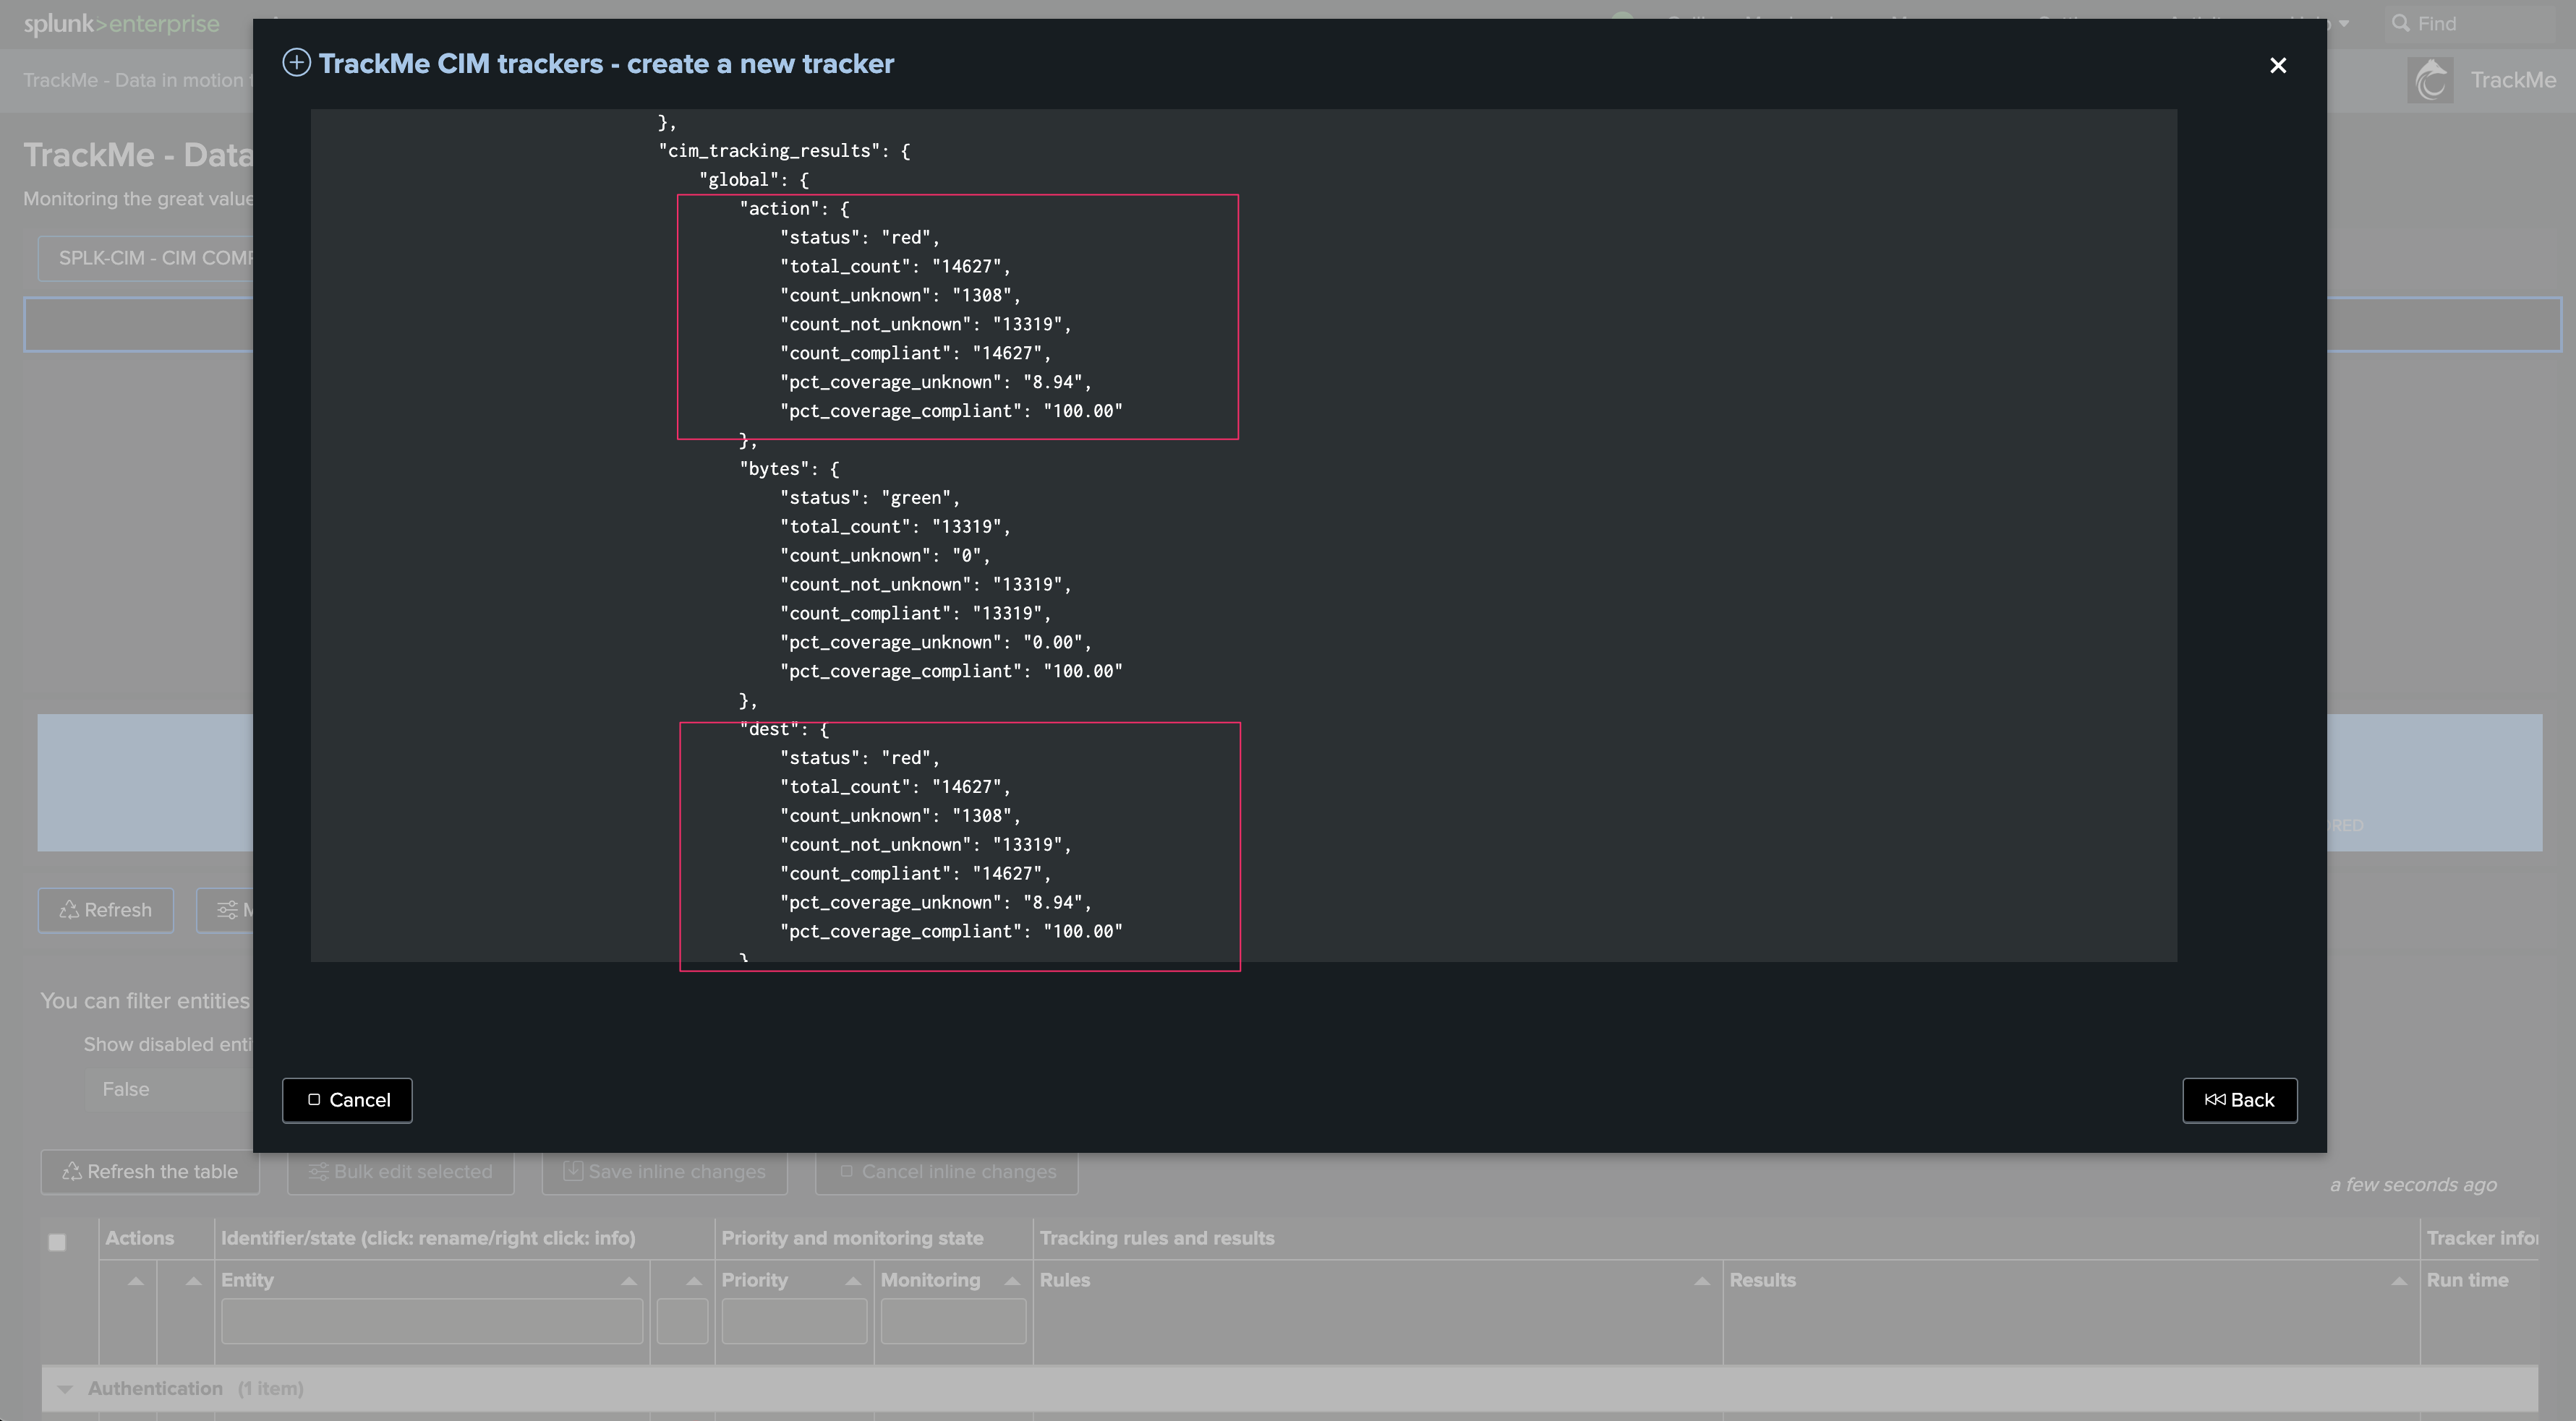Sort by the Entity column arrow
2576x1421 pixels.
(x=629, y=1280)
